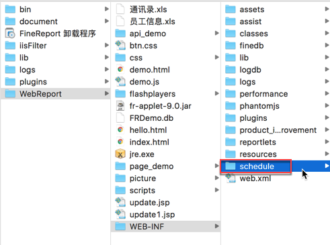Select the highlighted 'schedule' folder name
The image size is (330, 245).
[257, 166]
